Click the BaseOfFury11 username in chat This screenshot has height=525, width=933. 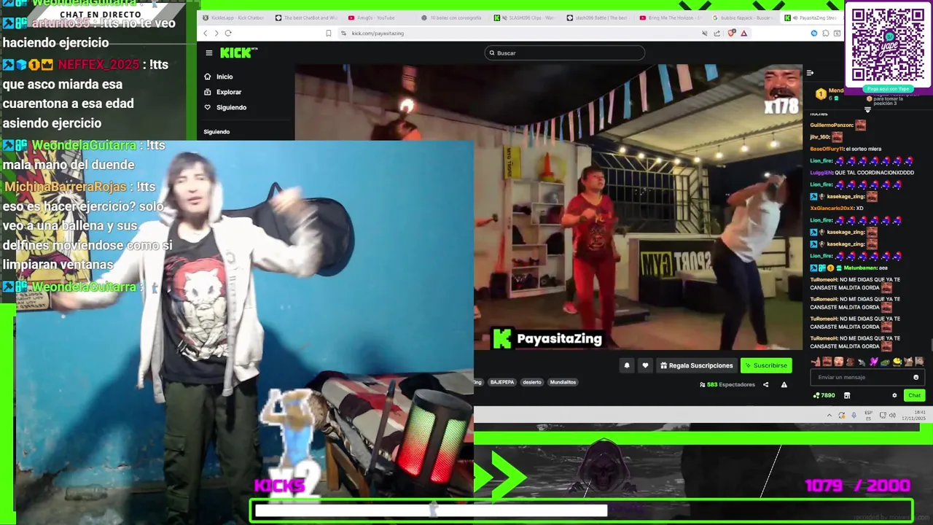[x=827, y=149]
